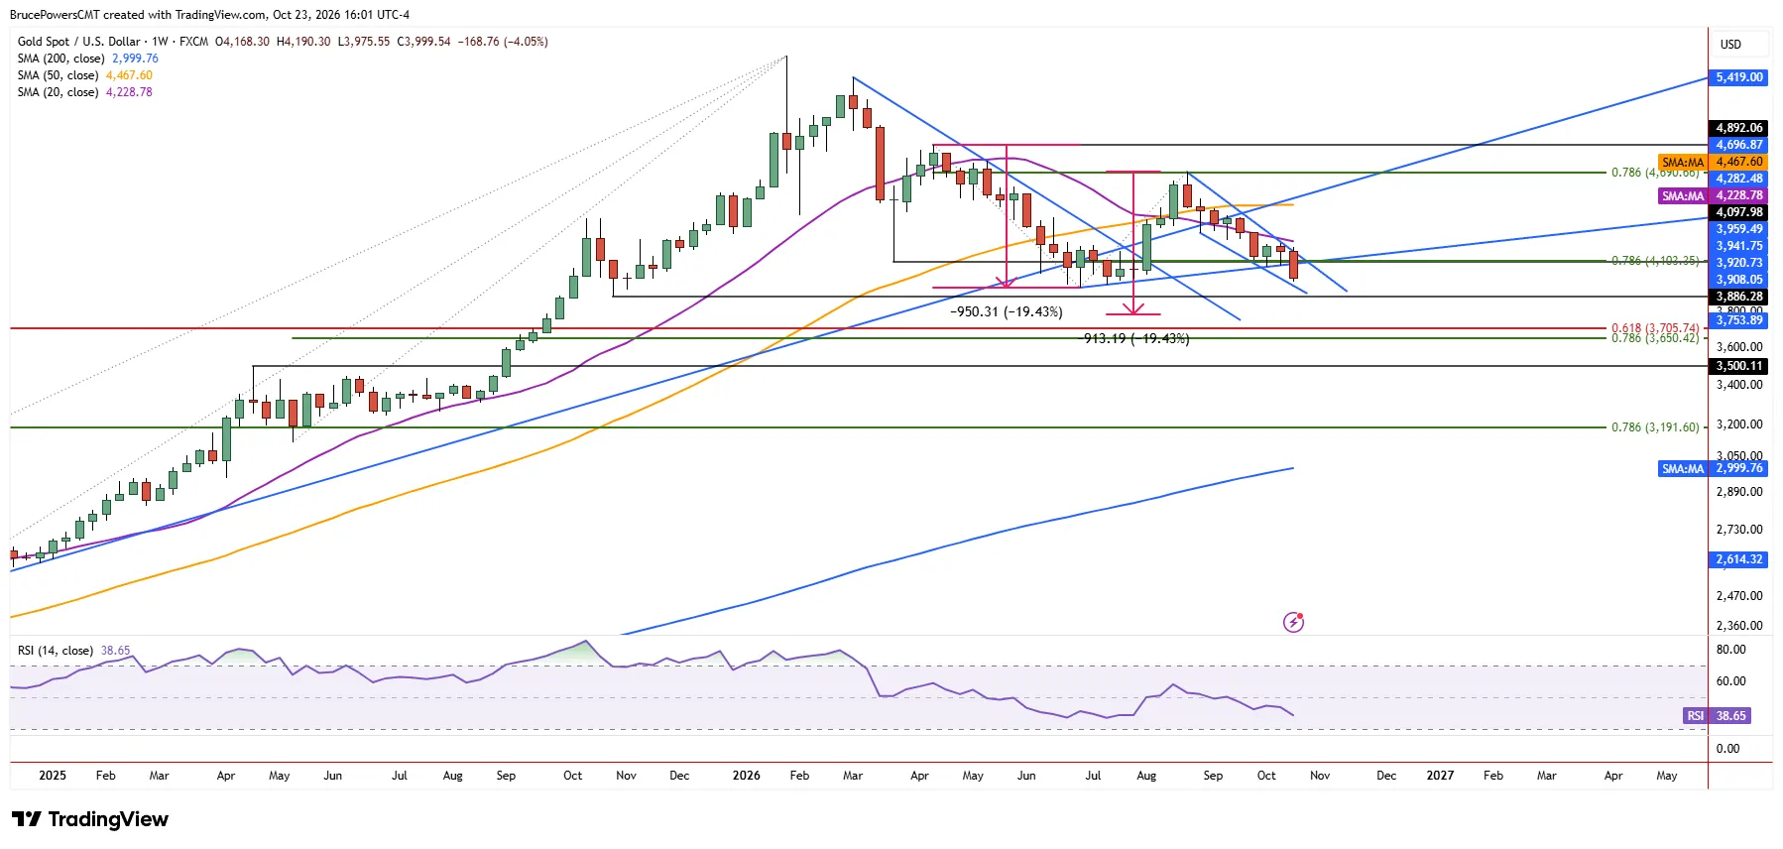Click the −950.31 (−19.43%) measurement label
1783x849 pixels.
[1007, 311]
